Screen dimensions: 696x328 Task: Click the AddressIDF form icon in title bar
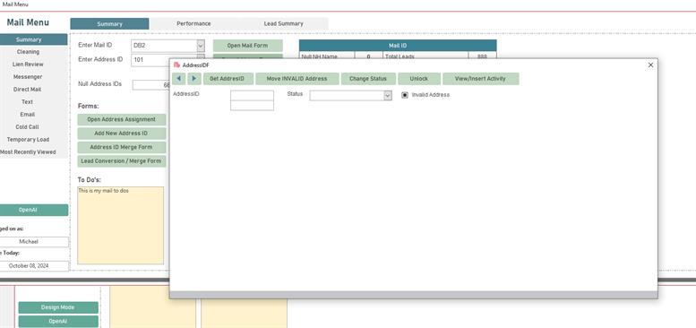pos(177,65)
